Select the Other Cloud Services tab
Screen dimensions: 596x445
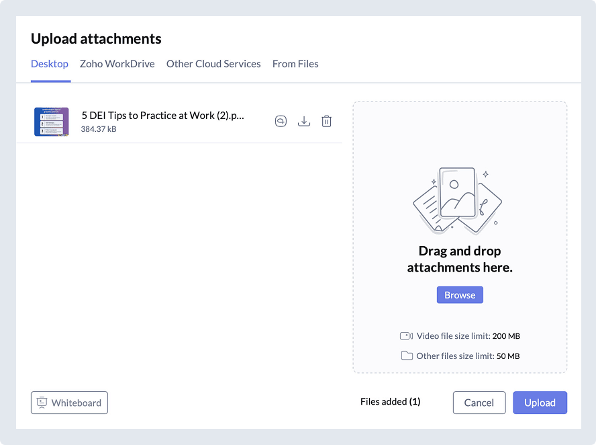tap(213, 64)
